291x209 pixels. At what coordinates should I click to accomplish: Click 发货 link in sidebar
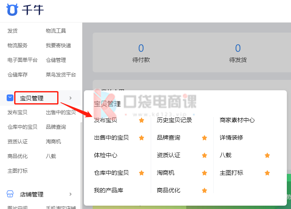[13, 31]
